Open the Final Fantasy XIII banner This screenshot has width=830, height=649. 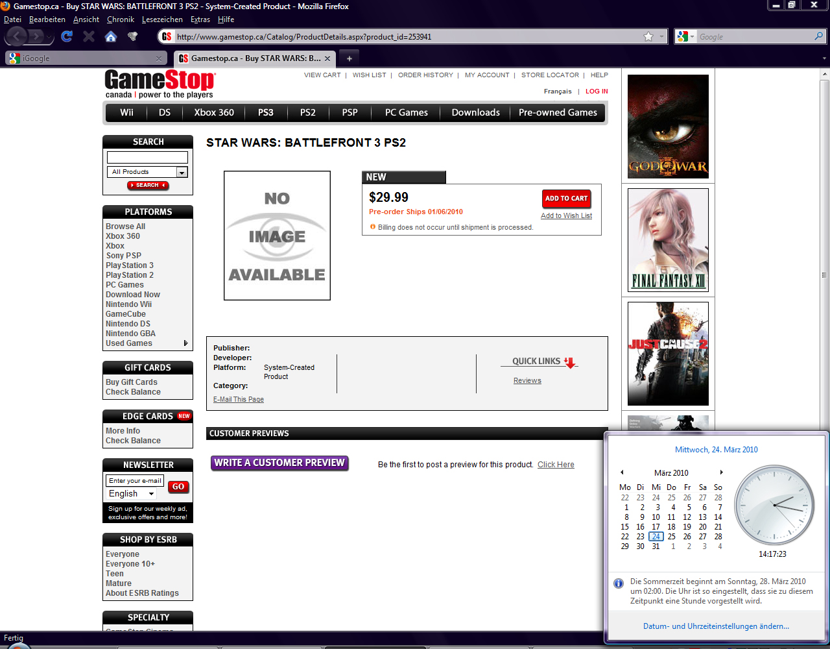click(x=668, y=240)
